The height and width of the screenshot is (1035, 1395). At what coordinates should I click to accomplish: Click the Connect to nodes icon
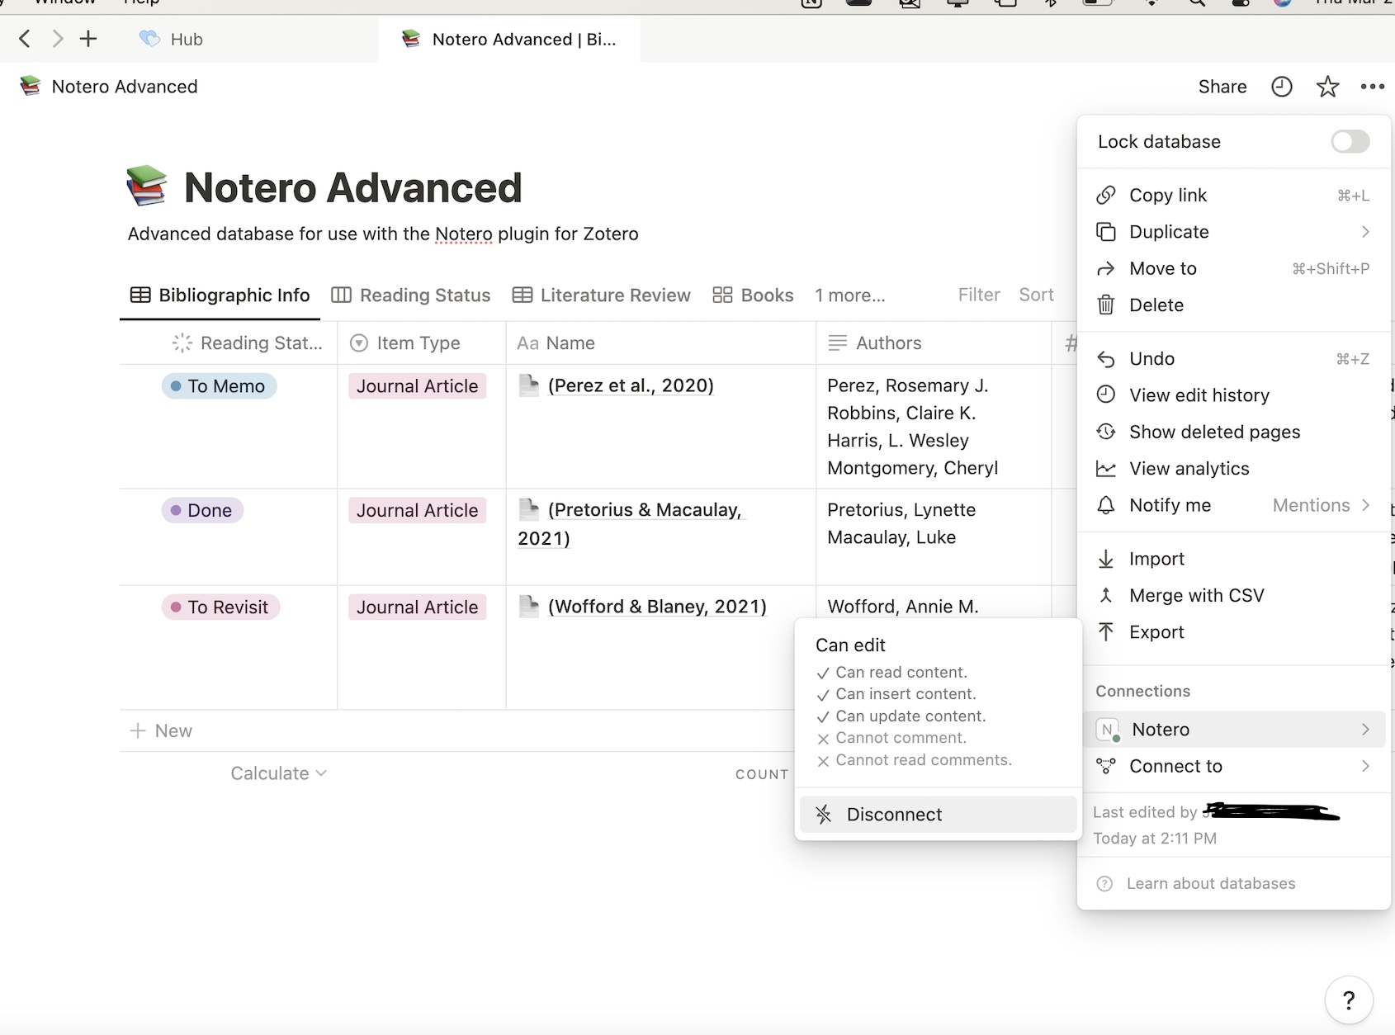tap(1106, 766)
